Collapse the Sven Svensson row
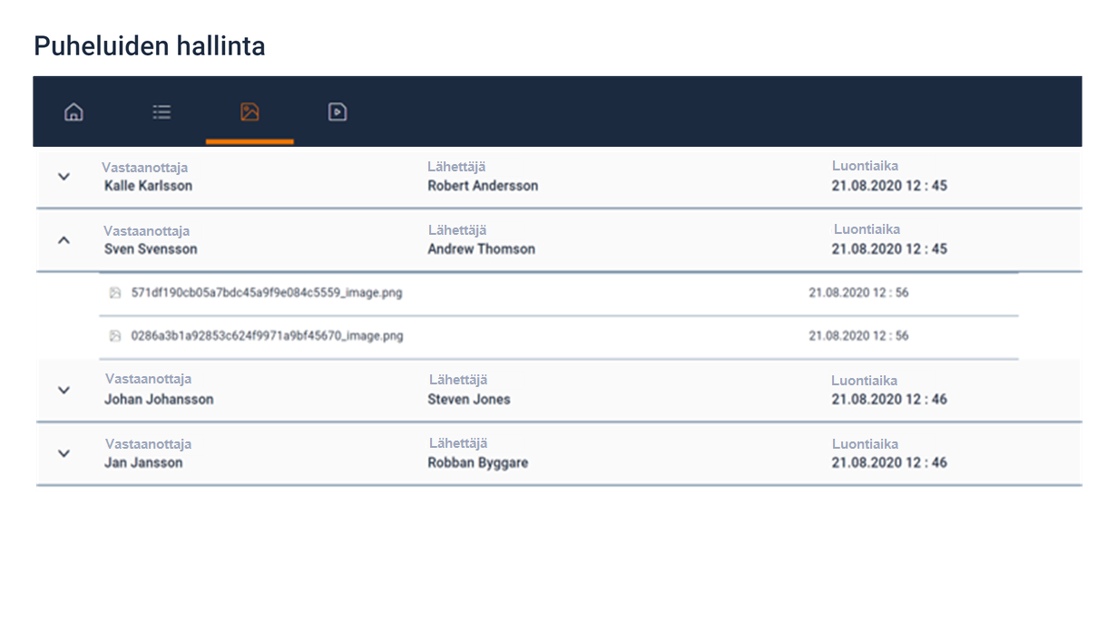1117x640 pixels. point(64,240)
